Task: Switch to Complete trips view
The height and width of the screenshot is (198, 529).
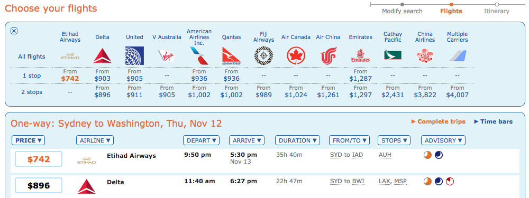Action: [x=438, y=121]
